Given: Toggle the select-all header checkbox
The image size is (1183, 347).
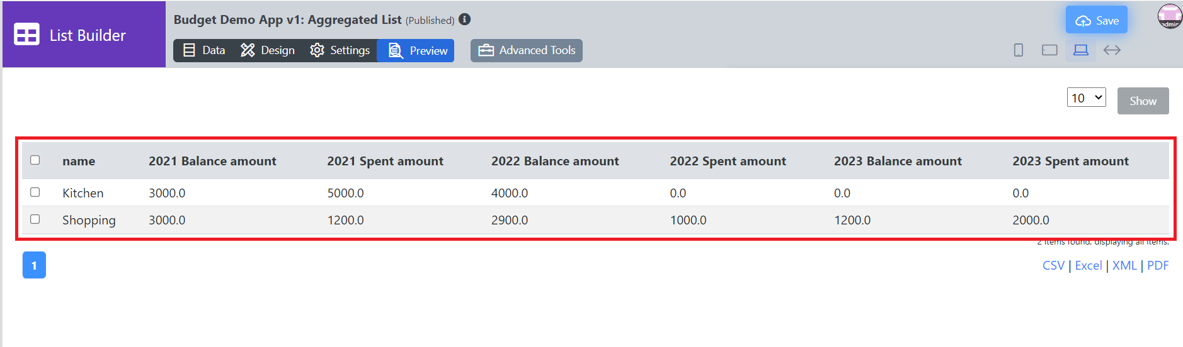Looking at the screenshot, I should pos(35,160).
